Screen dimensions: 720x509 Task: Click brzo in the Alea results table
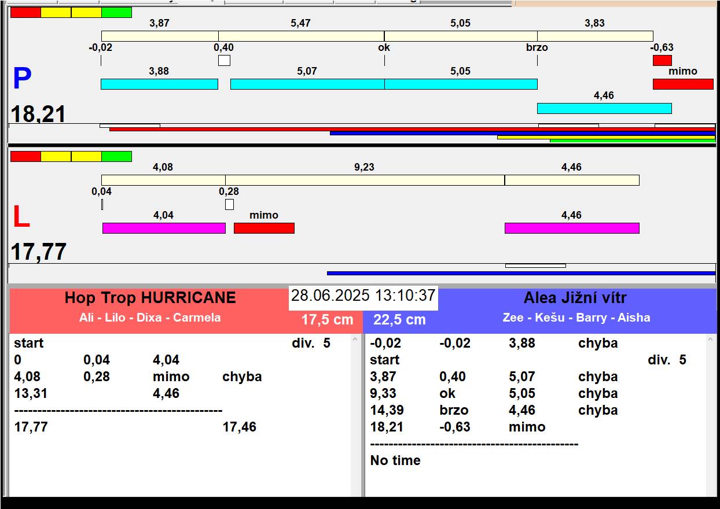pos(454,411)
